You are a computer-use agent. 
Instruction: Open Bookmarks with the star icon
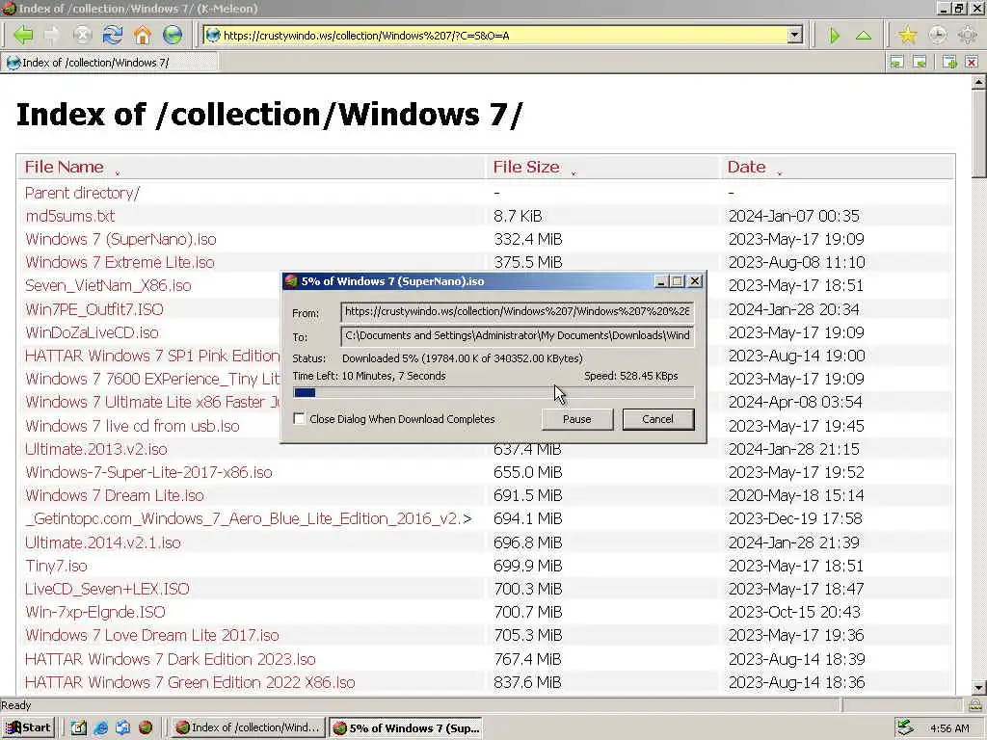pyautogui.click(x=908, y=36)
